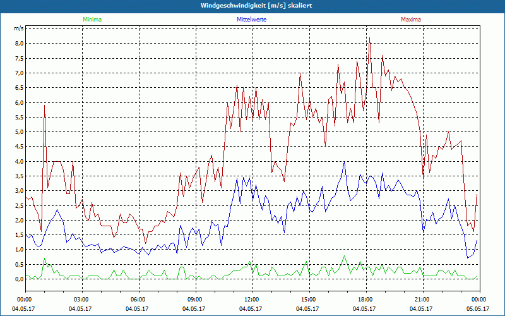Screen dimensions: 505x316
Task: Click the 05.05.17 date label
Action: click(478, 309)
